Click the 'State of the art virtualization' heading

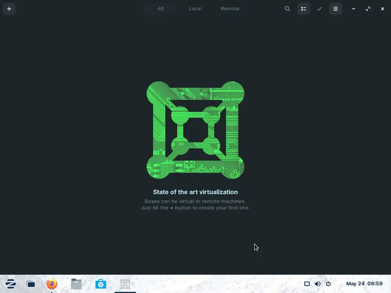195,192
